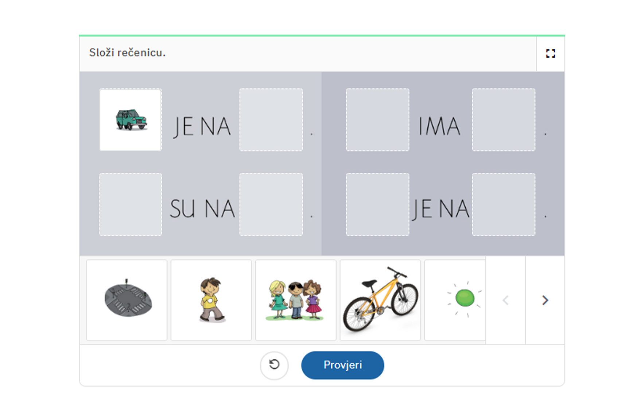This screenshot has width=637, height=419.
Task: Click empty slot before IMA
Action: (x=377, y=120)
